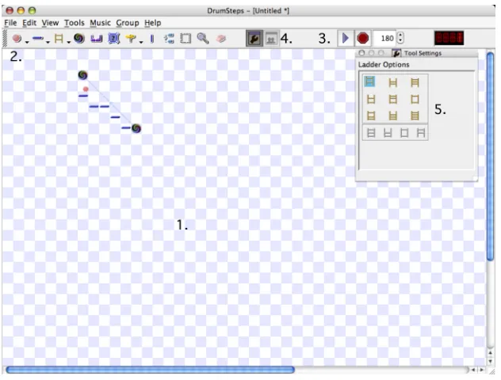501x380 pixels.
Task: Select the ladder tool in toolbar
Action: (59, 38)
